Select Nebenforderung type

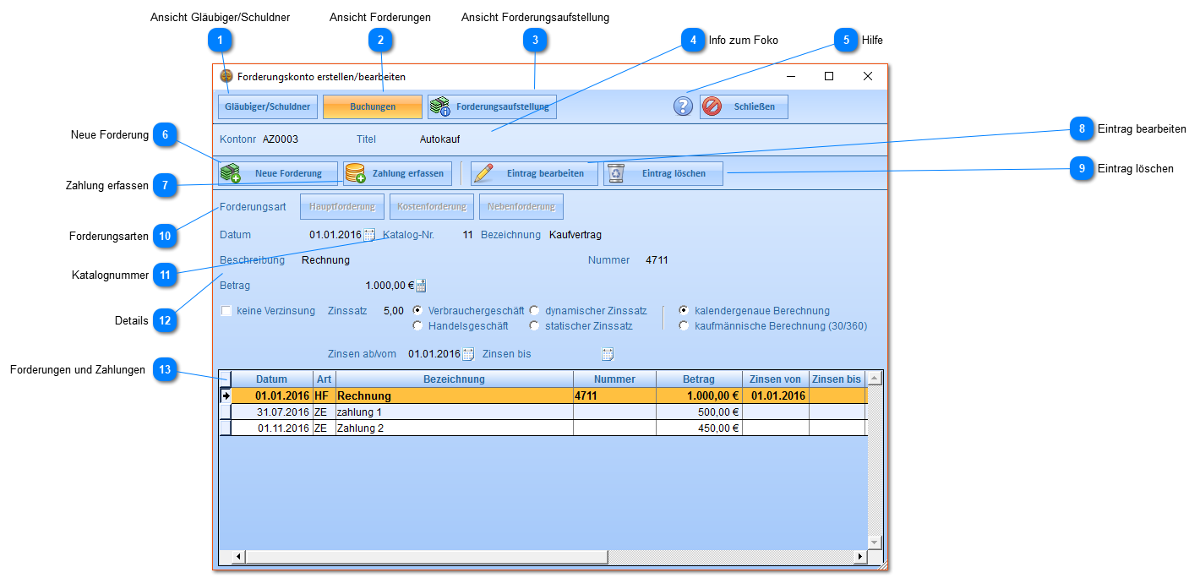pyautogui.click(x=521, y=206)
